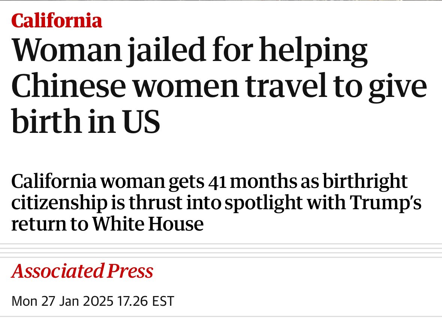This screenshot has width=442, height=320.
Task: Open the California section link
Action: click(57, 21)
